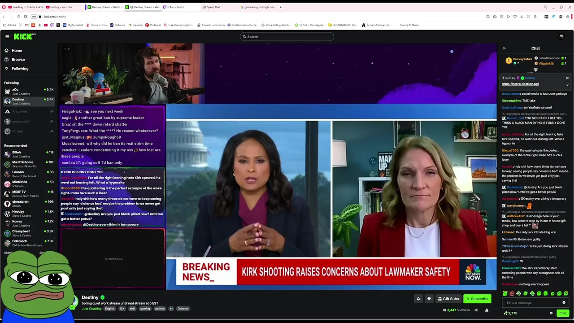Report stream warning triangle icon
The image size is (574, 323).
[487, 310]
